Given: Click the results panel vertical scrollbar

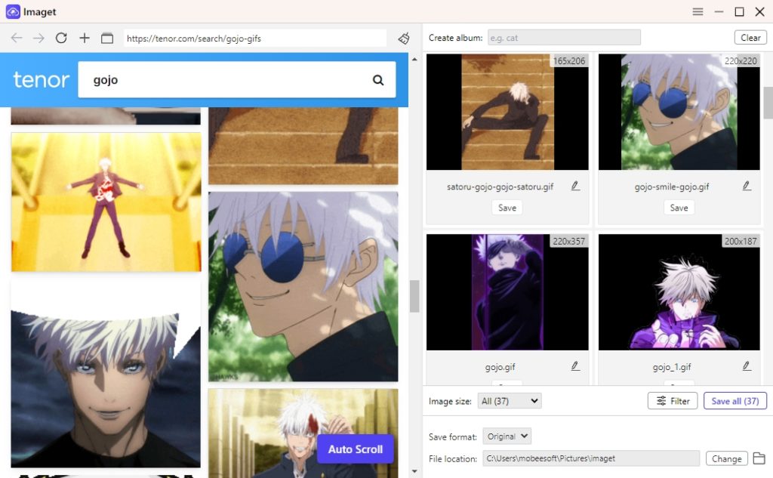Looking at the screenshot, I should (x=768, y=103).
